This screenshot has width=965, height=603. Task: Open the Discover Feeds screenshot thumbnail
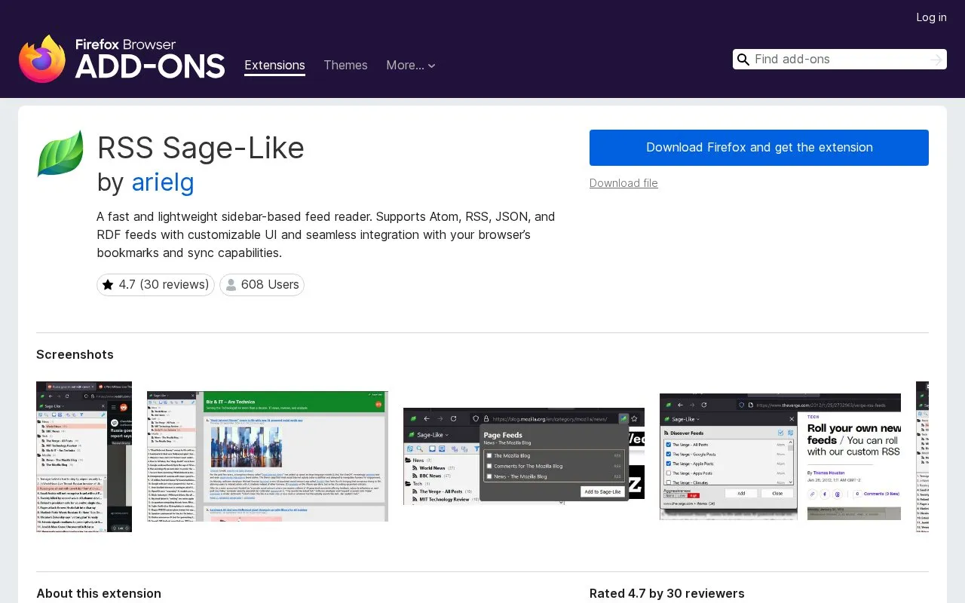(x=780, y=457)
